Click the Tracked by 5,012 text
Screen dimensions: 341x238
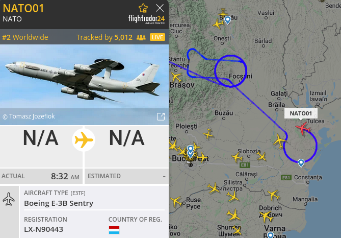point(104,37)
